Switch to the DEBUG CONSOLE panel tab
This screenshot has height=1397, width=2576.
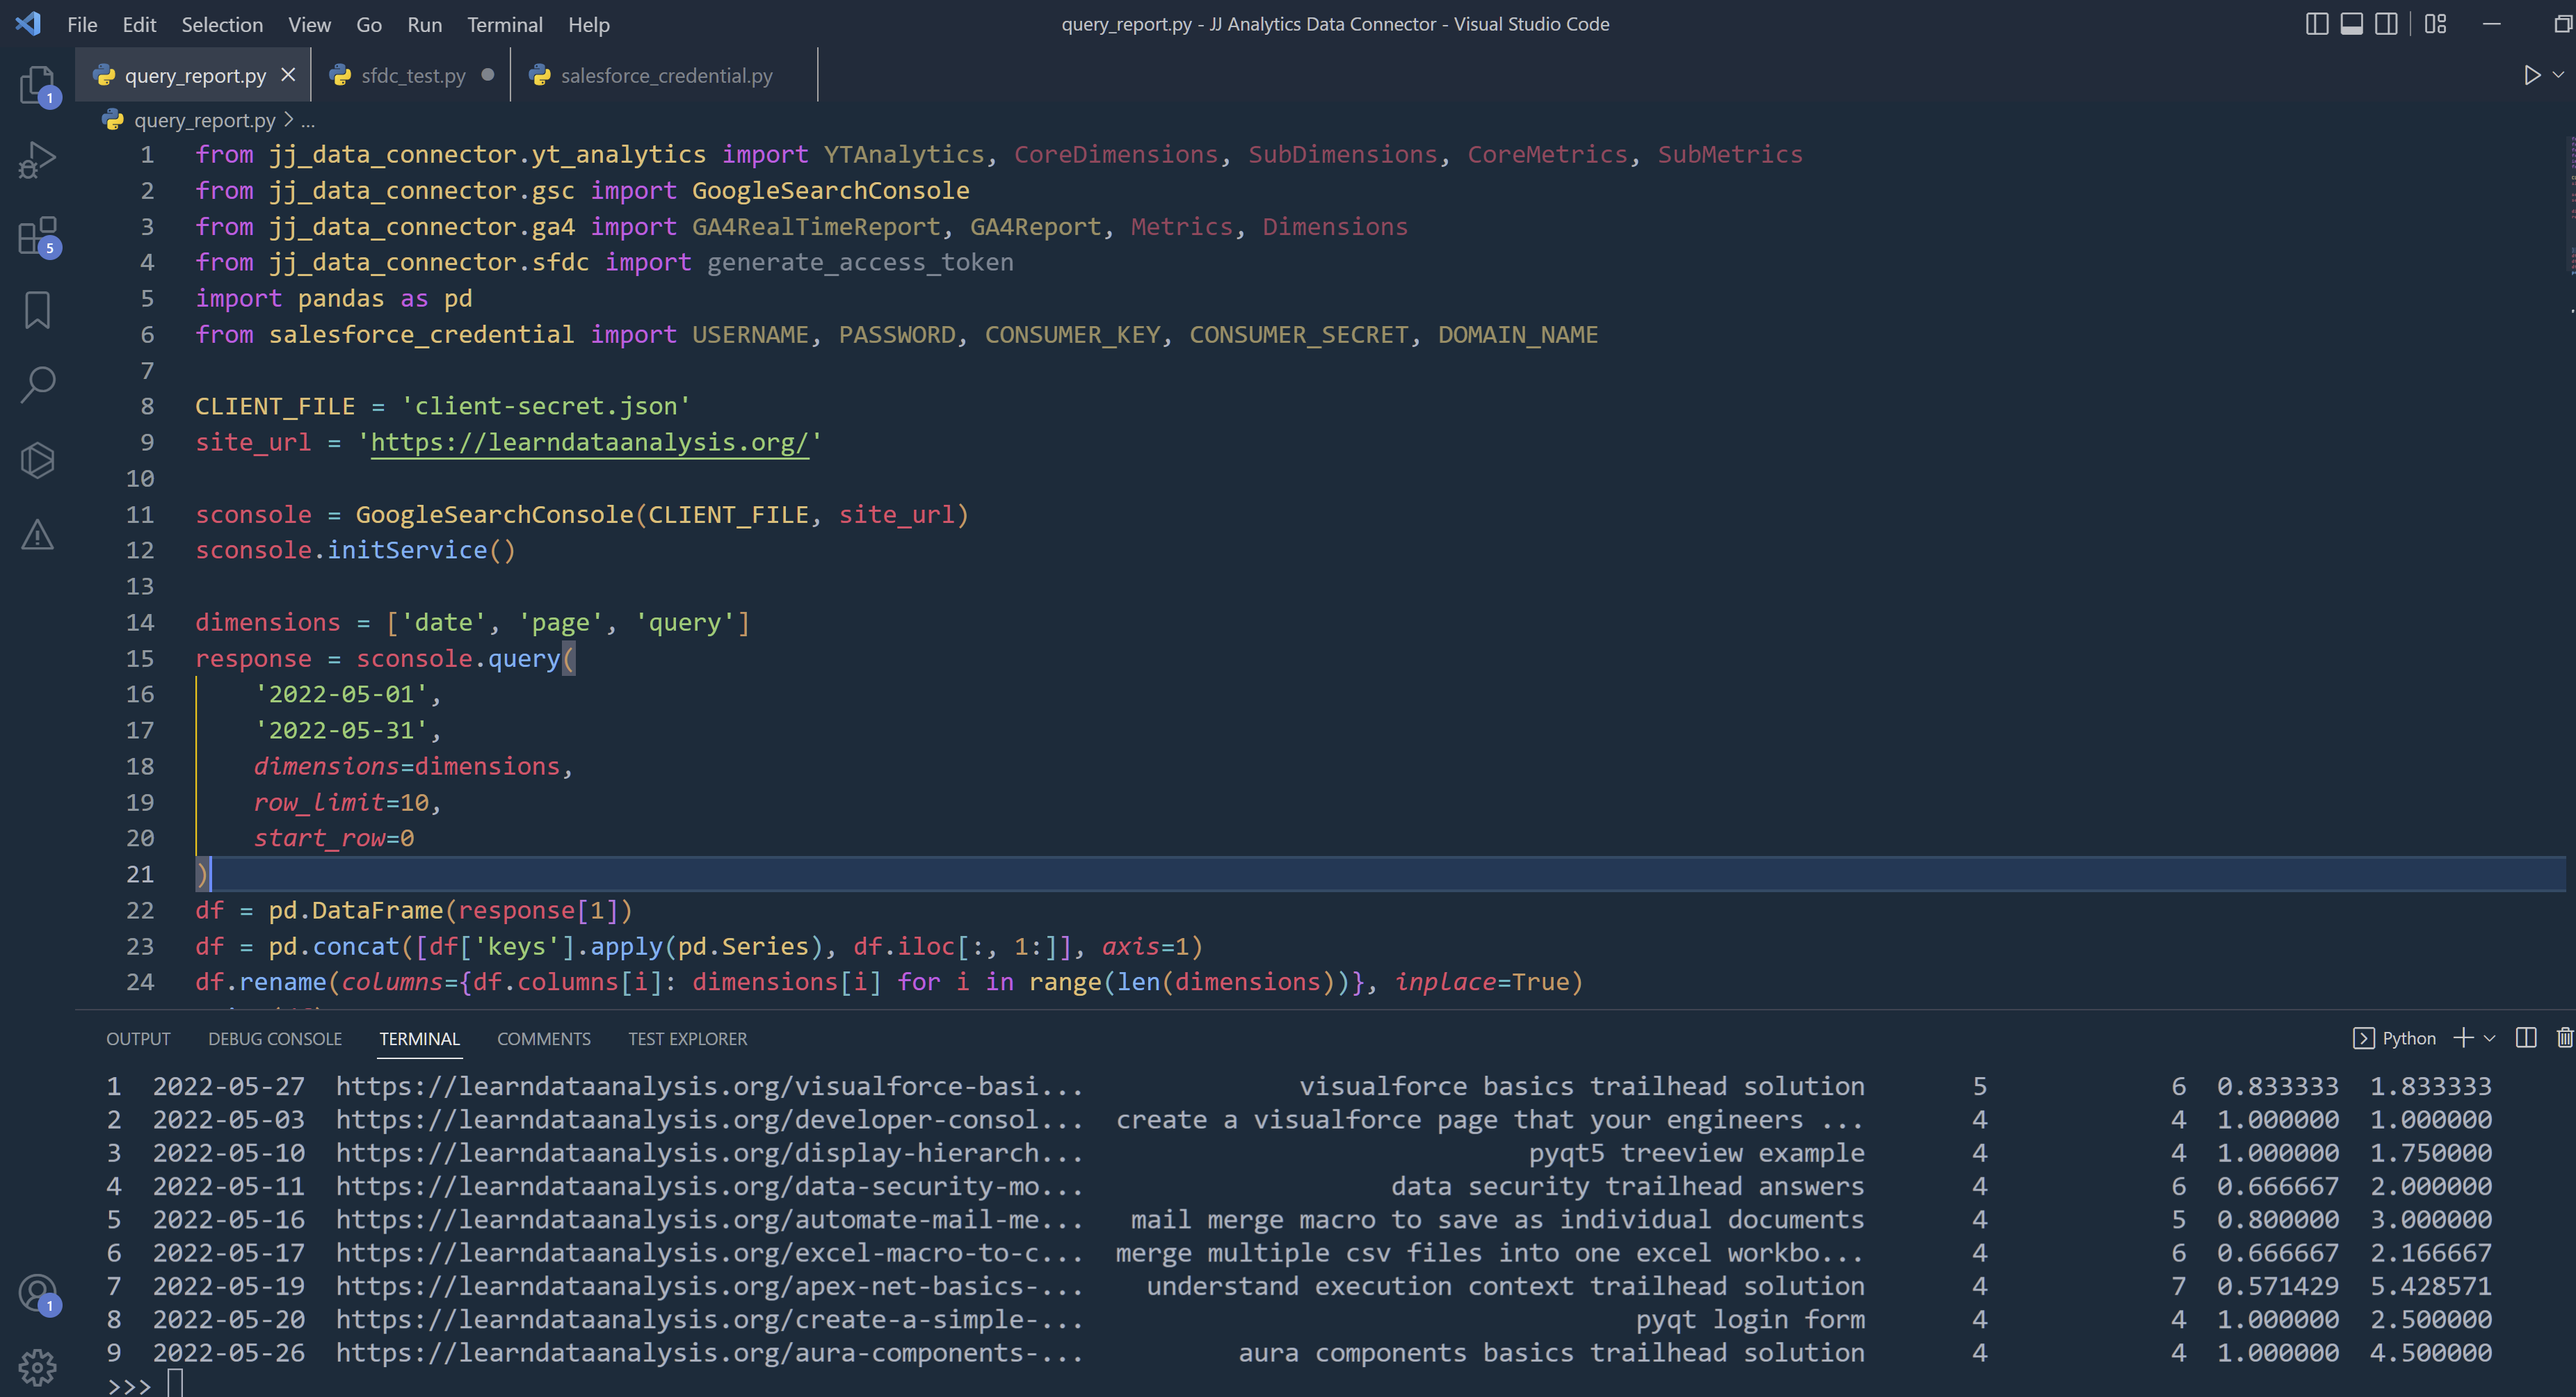[275, 1038]
